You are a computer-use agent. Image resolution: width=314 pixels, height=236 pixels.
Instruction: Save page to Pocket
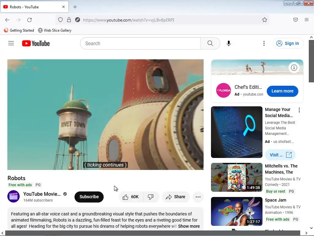(x=296, y=20)
